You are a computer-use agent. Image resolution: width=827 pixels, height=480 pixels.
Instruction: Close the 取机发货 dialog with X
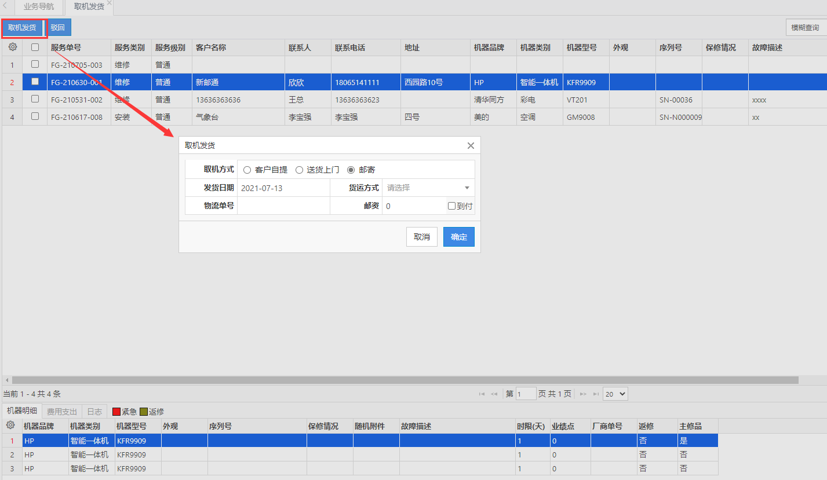(471, 146)
